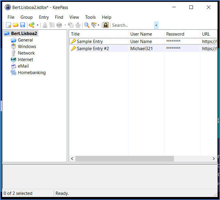The height and width of the screenshot is (200, 220).
Task: Open the Help menu
Action: pos(107,17)
